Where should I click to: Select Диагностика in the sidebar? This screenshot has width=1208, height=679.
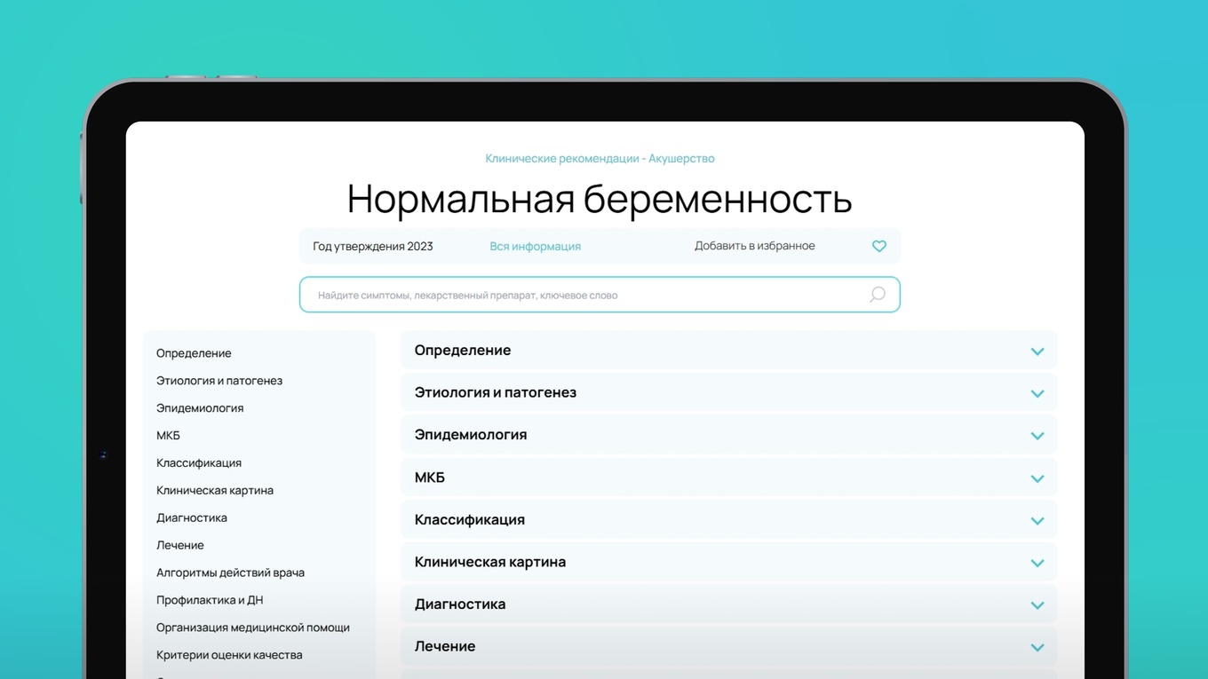[x=192, y=518]
